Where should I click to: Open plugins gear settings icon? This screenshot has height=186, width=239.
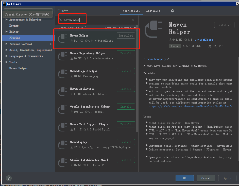172,11
